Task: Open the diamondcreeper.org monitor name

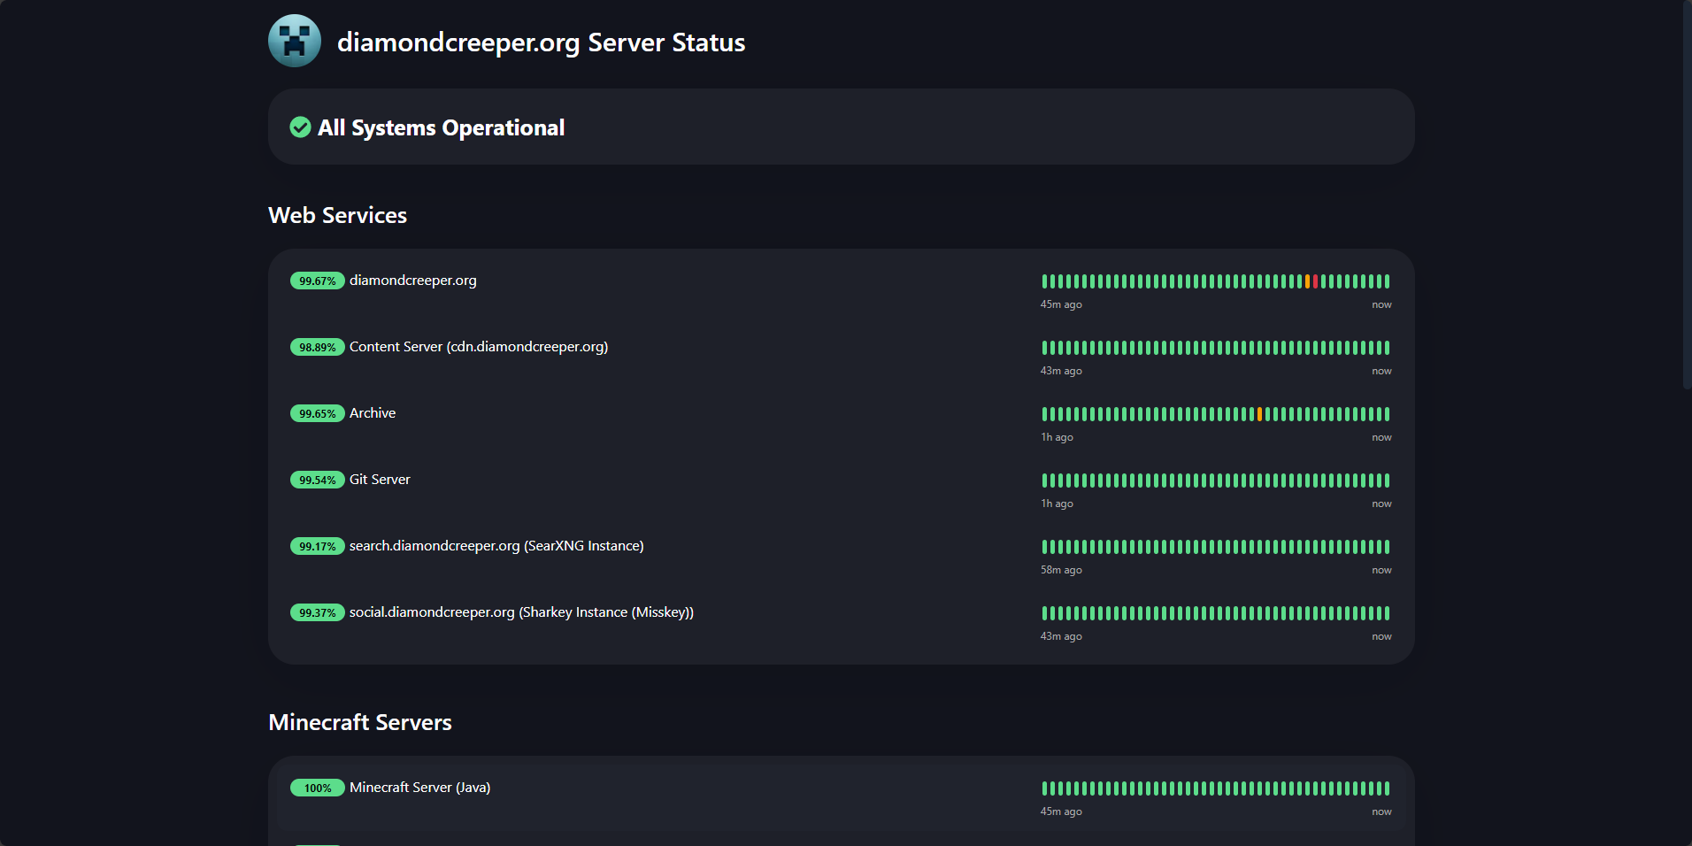Action: tap(412, 281)
